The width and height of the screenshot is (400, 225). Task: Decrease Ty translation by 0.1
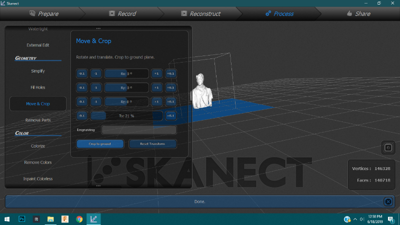pyautogui.click(x=81, y=115)
